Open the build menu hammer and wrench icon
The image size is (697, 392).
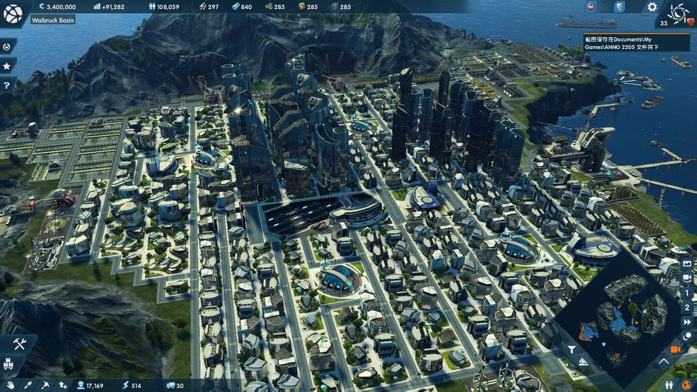point(19,343)
